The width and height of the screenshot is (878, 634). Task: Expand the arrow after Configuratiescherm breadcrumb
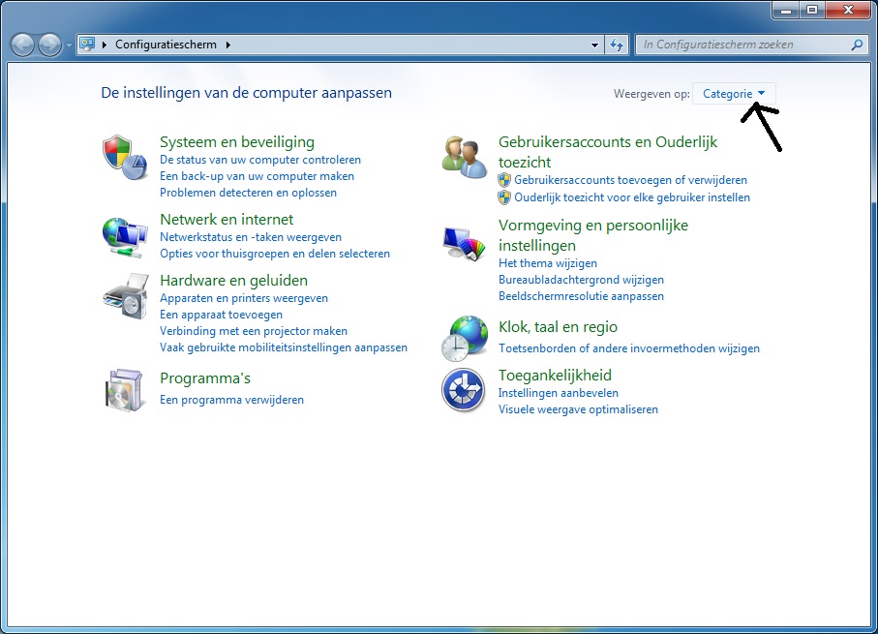[x=227, y=45]
